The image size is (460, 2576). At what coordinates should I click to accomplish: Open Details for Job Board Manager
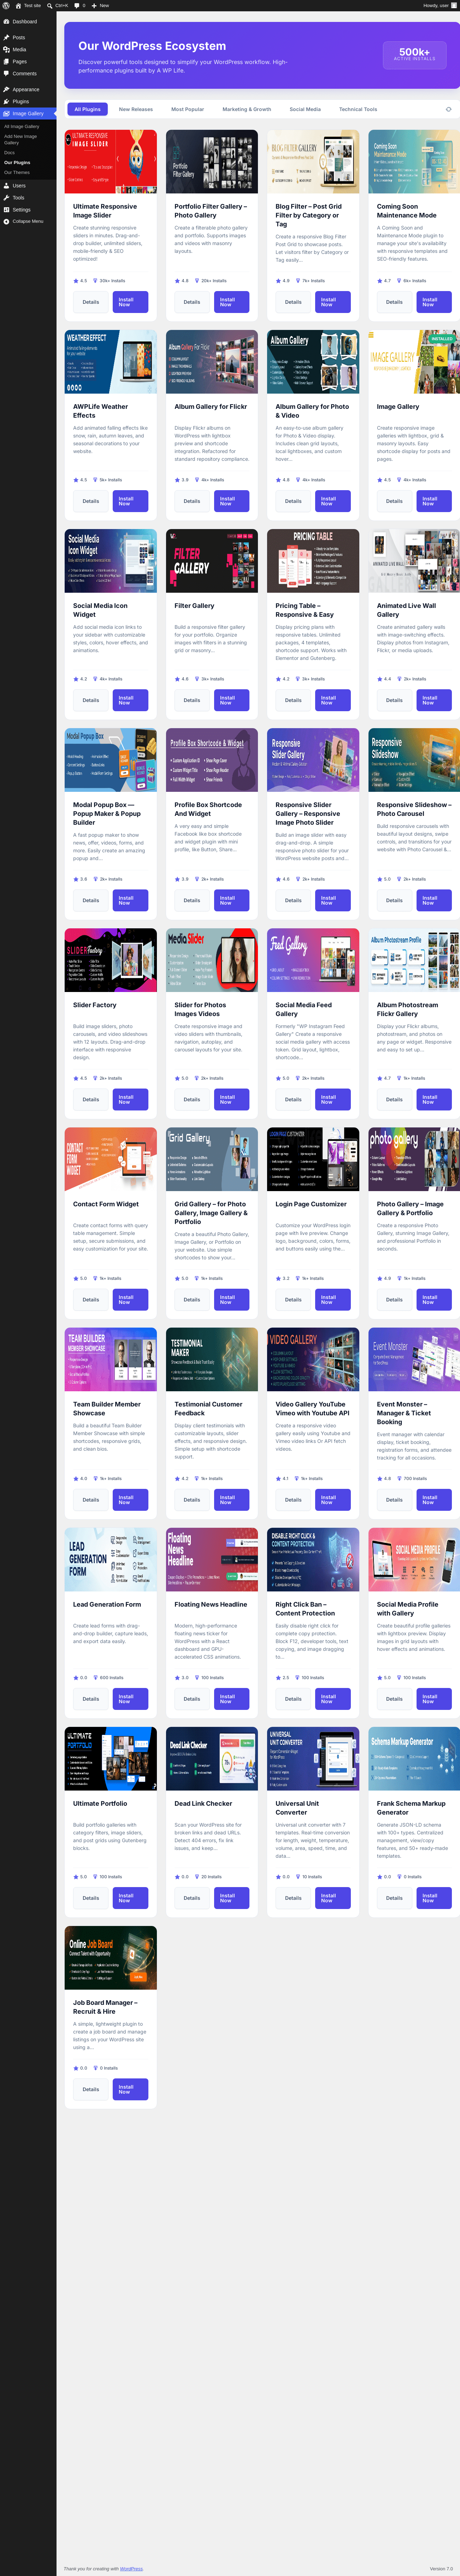coord(91,2089)
